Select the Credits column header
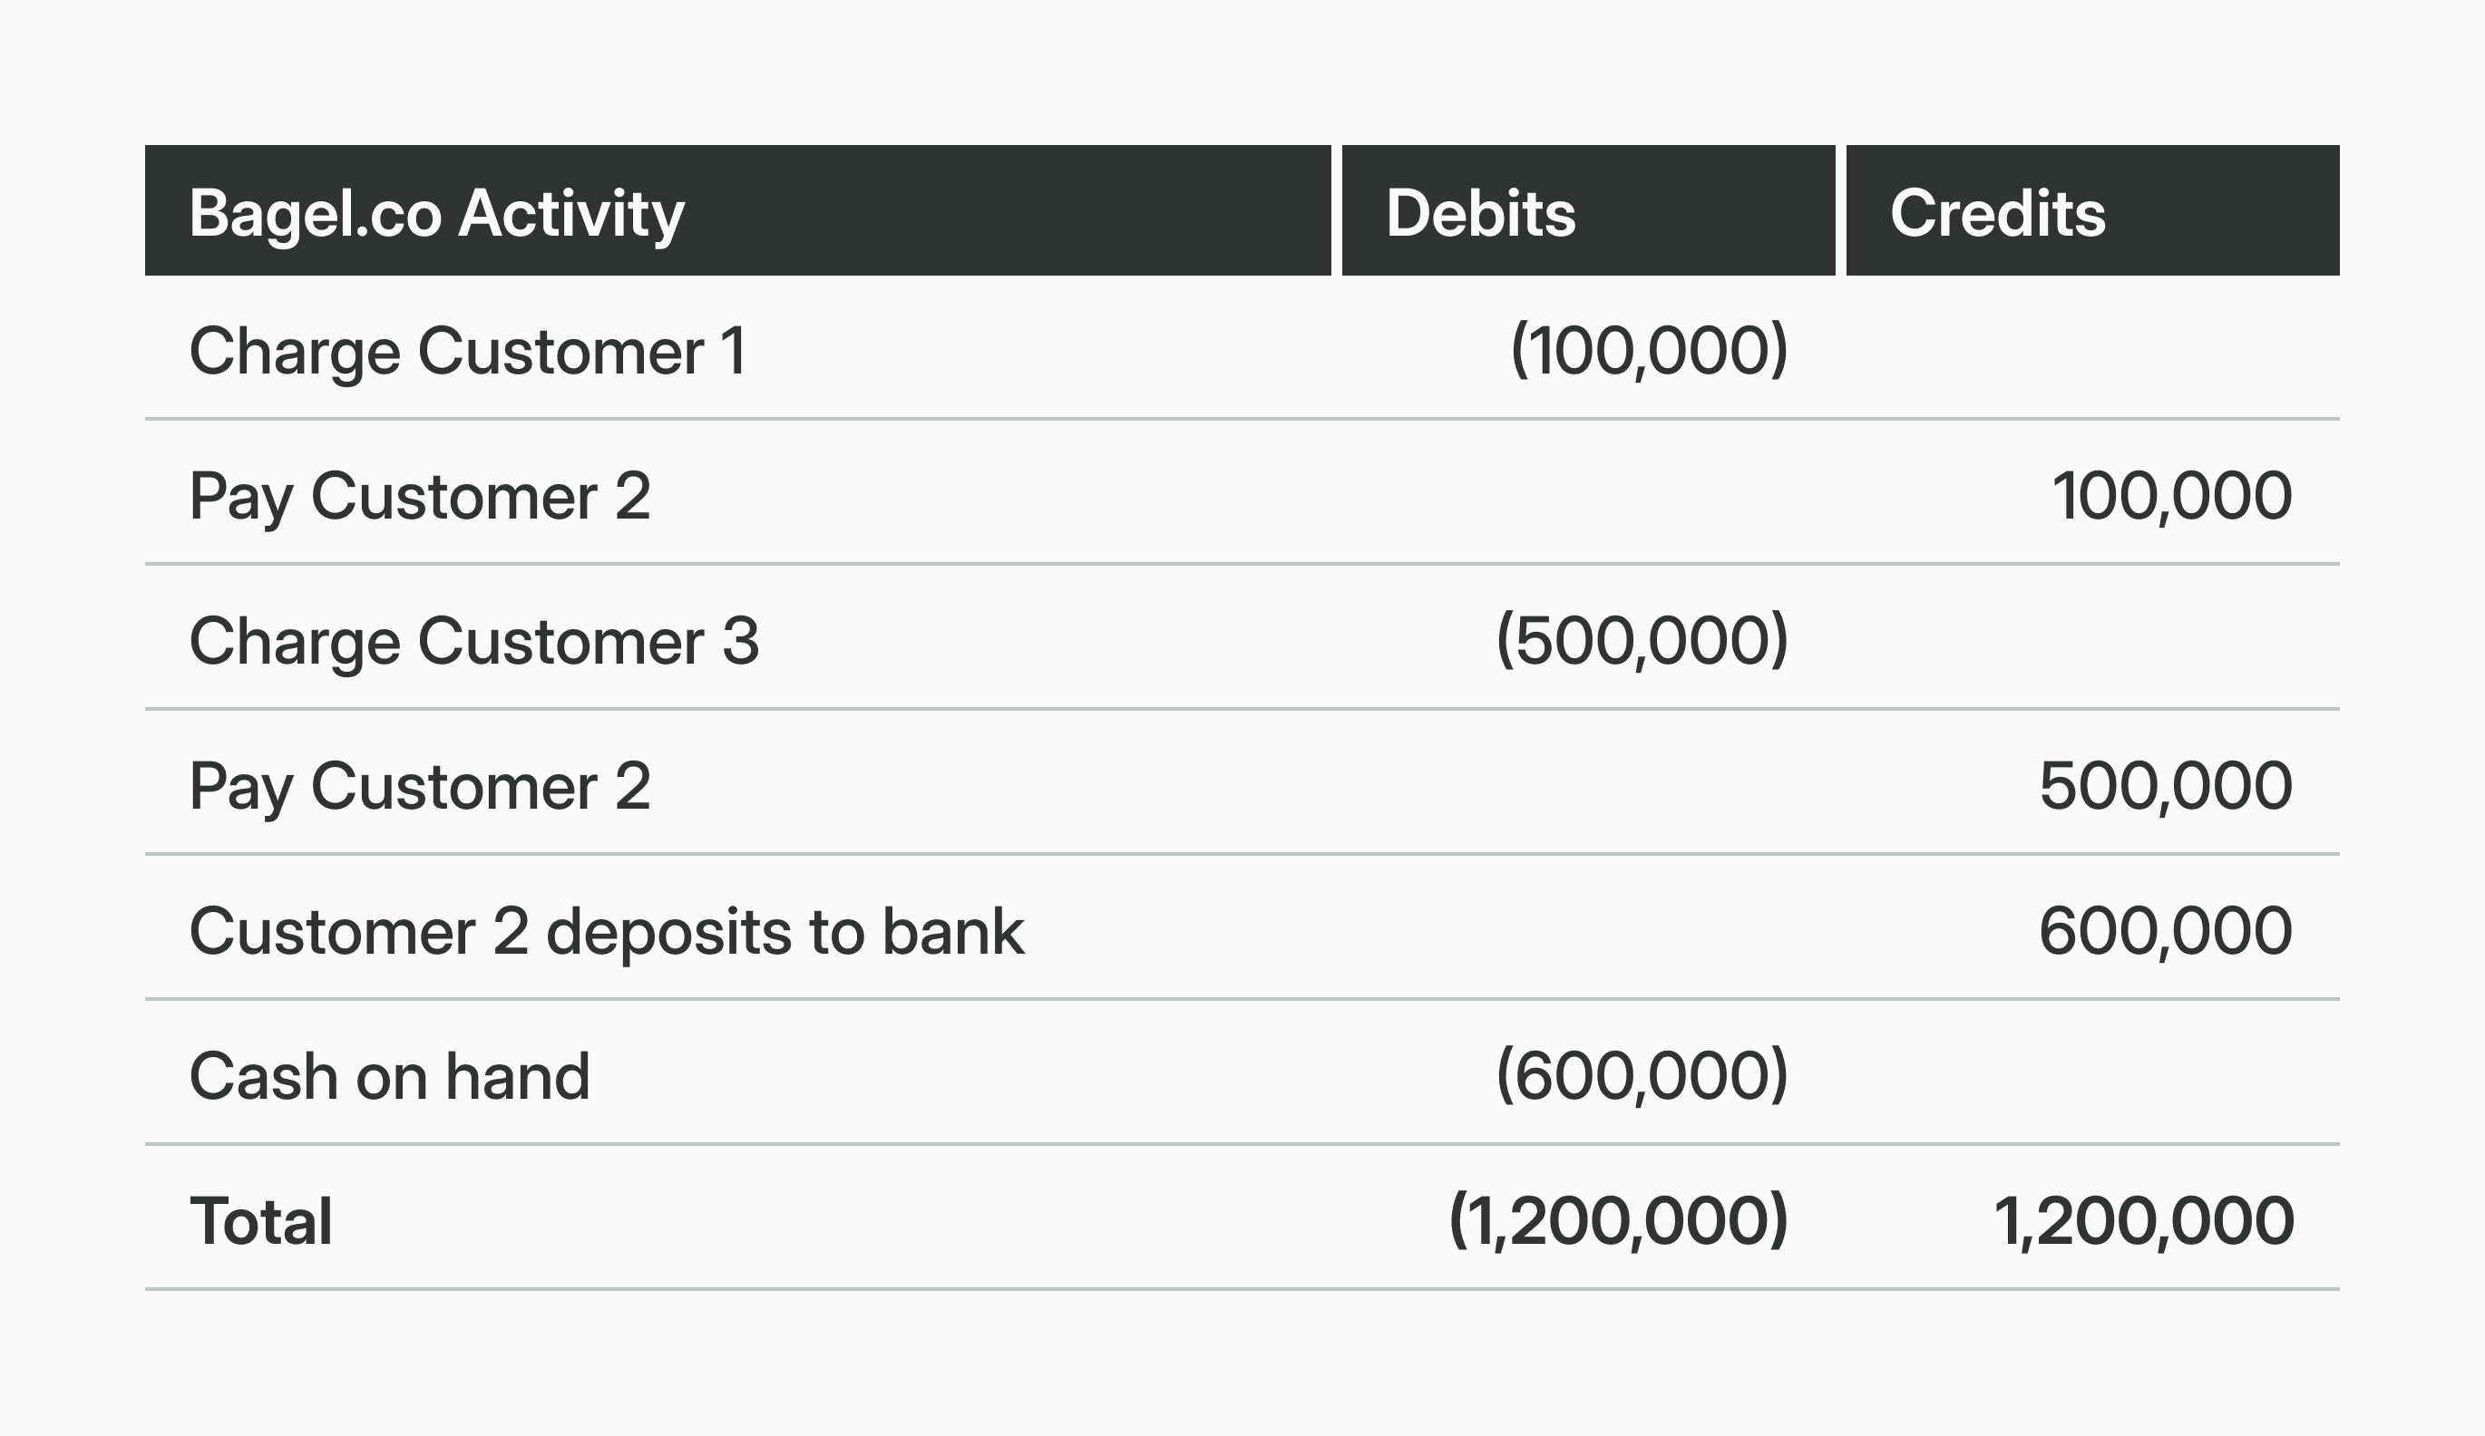This screenshot has width=2485, height=1436. pyautogui.click(x=1997, y=212)
